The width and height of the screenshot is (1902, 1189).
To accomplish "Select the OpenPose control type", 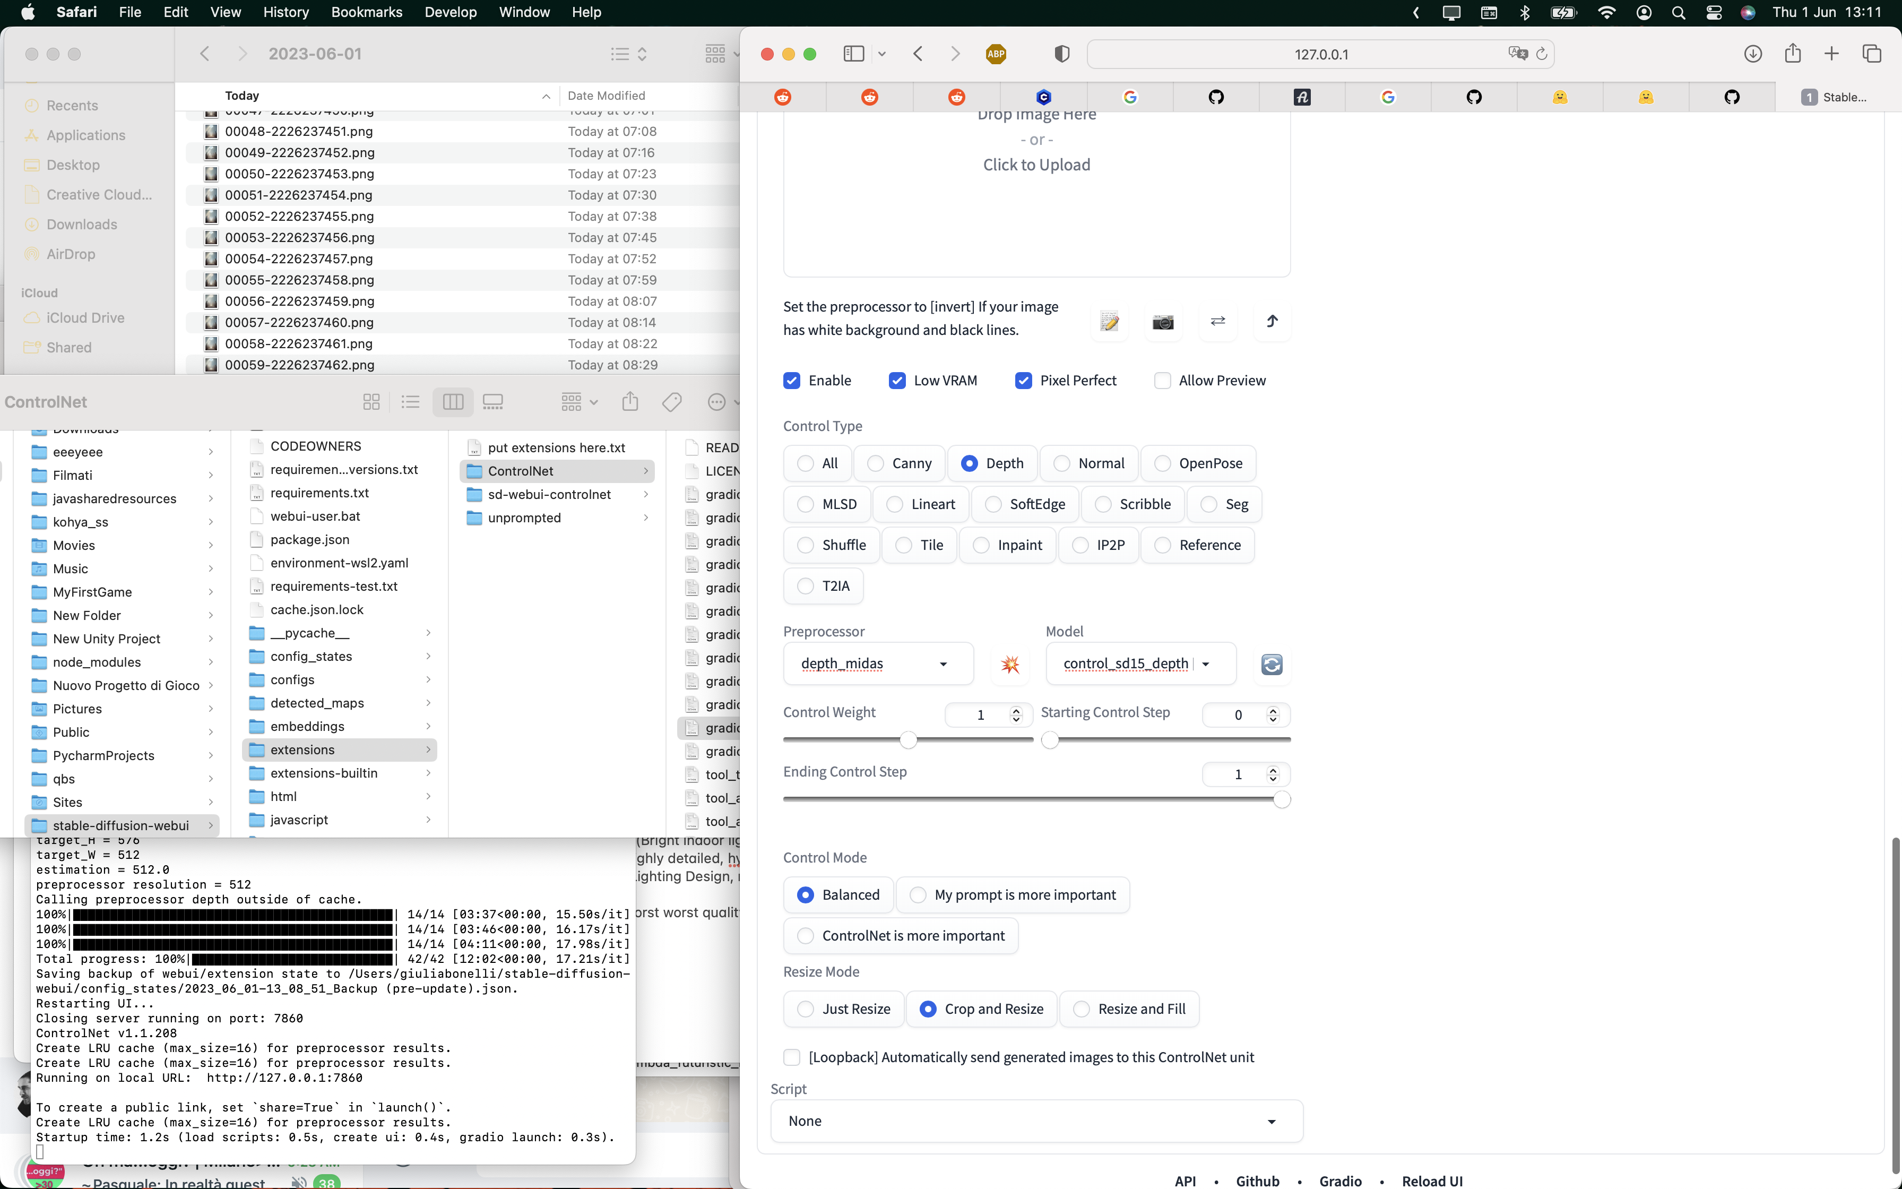I will click(x=1162, y=463).
